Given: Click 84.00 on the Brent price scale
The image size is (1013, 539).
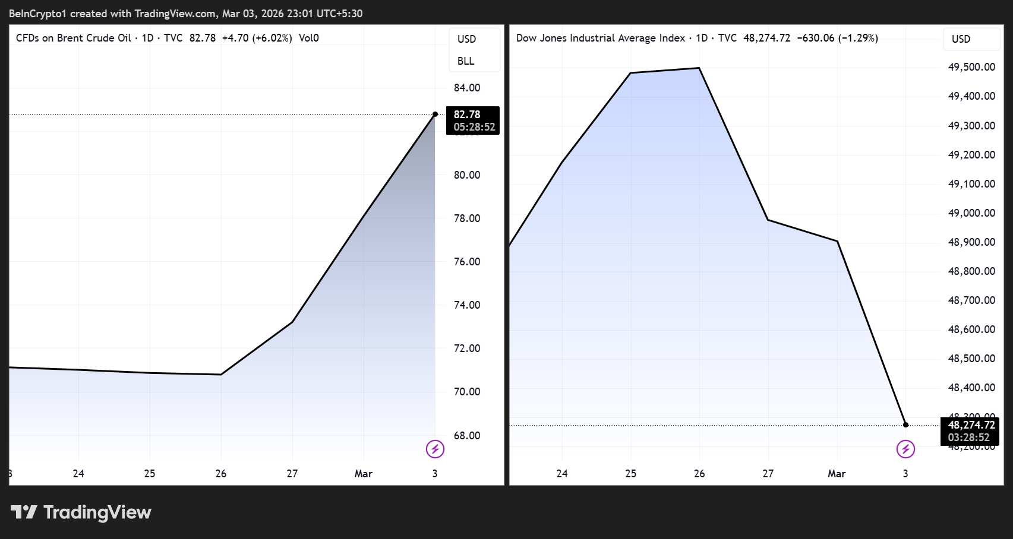Looking at the screenshot, I should point(467,87).
